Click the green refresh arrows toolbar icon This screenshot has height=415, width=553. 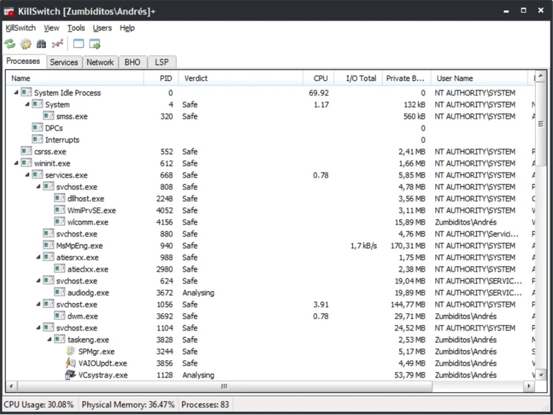pos(10,44)
